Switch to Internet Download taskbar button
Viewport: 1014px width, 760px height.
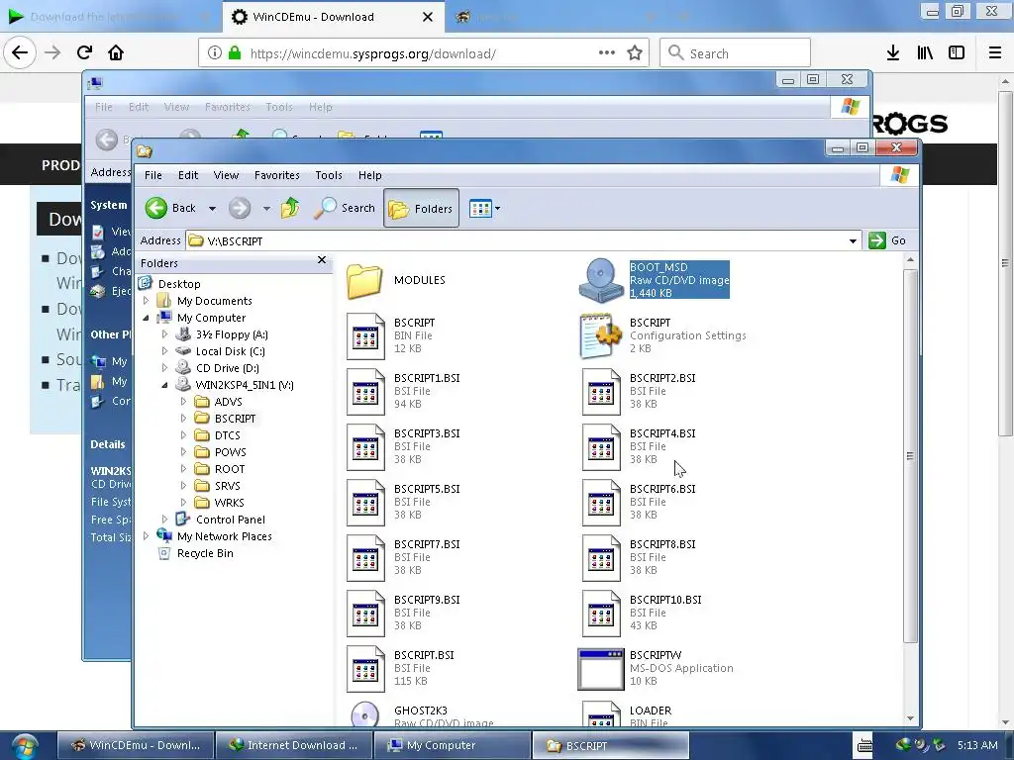(293, 745)
